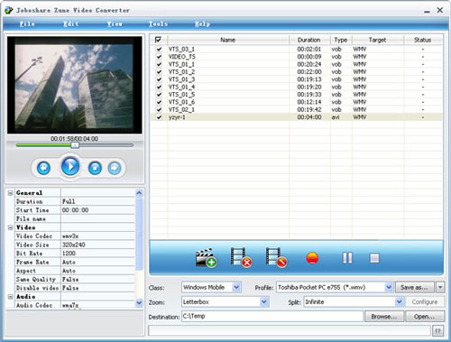Viewport: 451px width, 342px height.
Task: Select the VTS_01_6 file row
Action: (x=296, y=102)
